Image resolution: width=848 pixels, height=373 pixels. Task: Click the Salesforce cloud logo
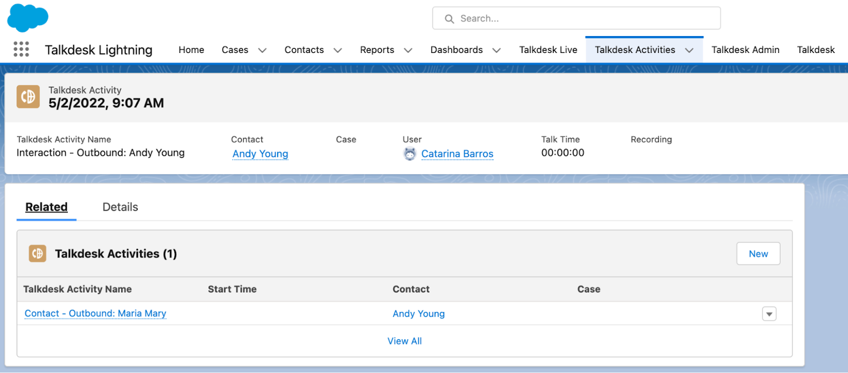point(28,18)
